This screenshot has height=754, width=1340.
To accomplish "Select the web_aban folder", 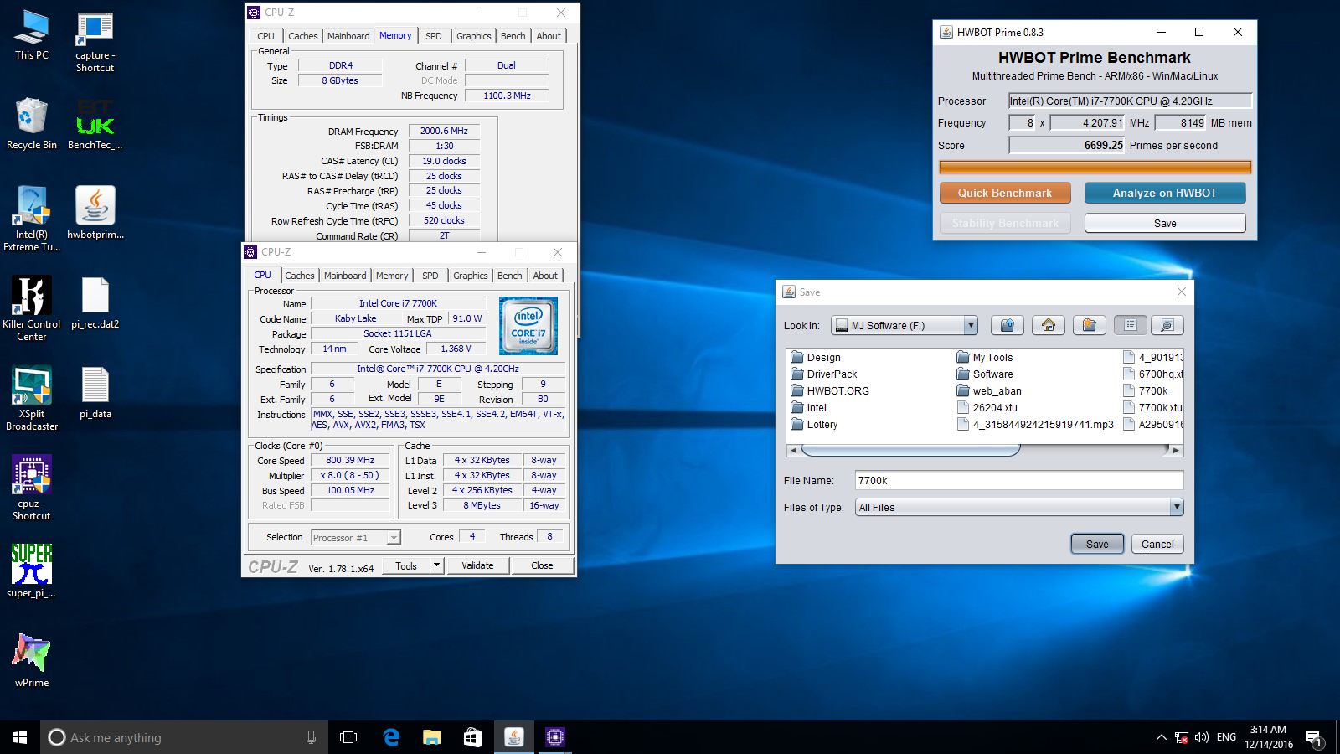I will point(989,391).
